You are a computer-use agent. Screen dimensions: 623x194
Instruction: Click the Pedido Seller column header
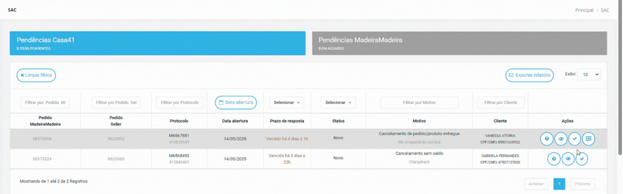pos(116,121)
